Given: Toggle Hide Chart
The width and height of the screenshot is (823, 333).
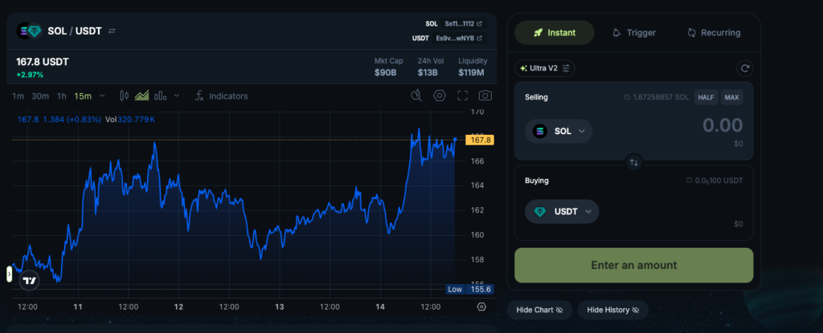Looking at the screenshot, I should (x=539, y=310).
